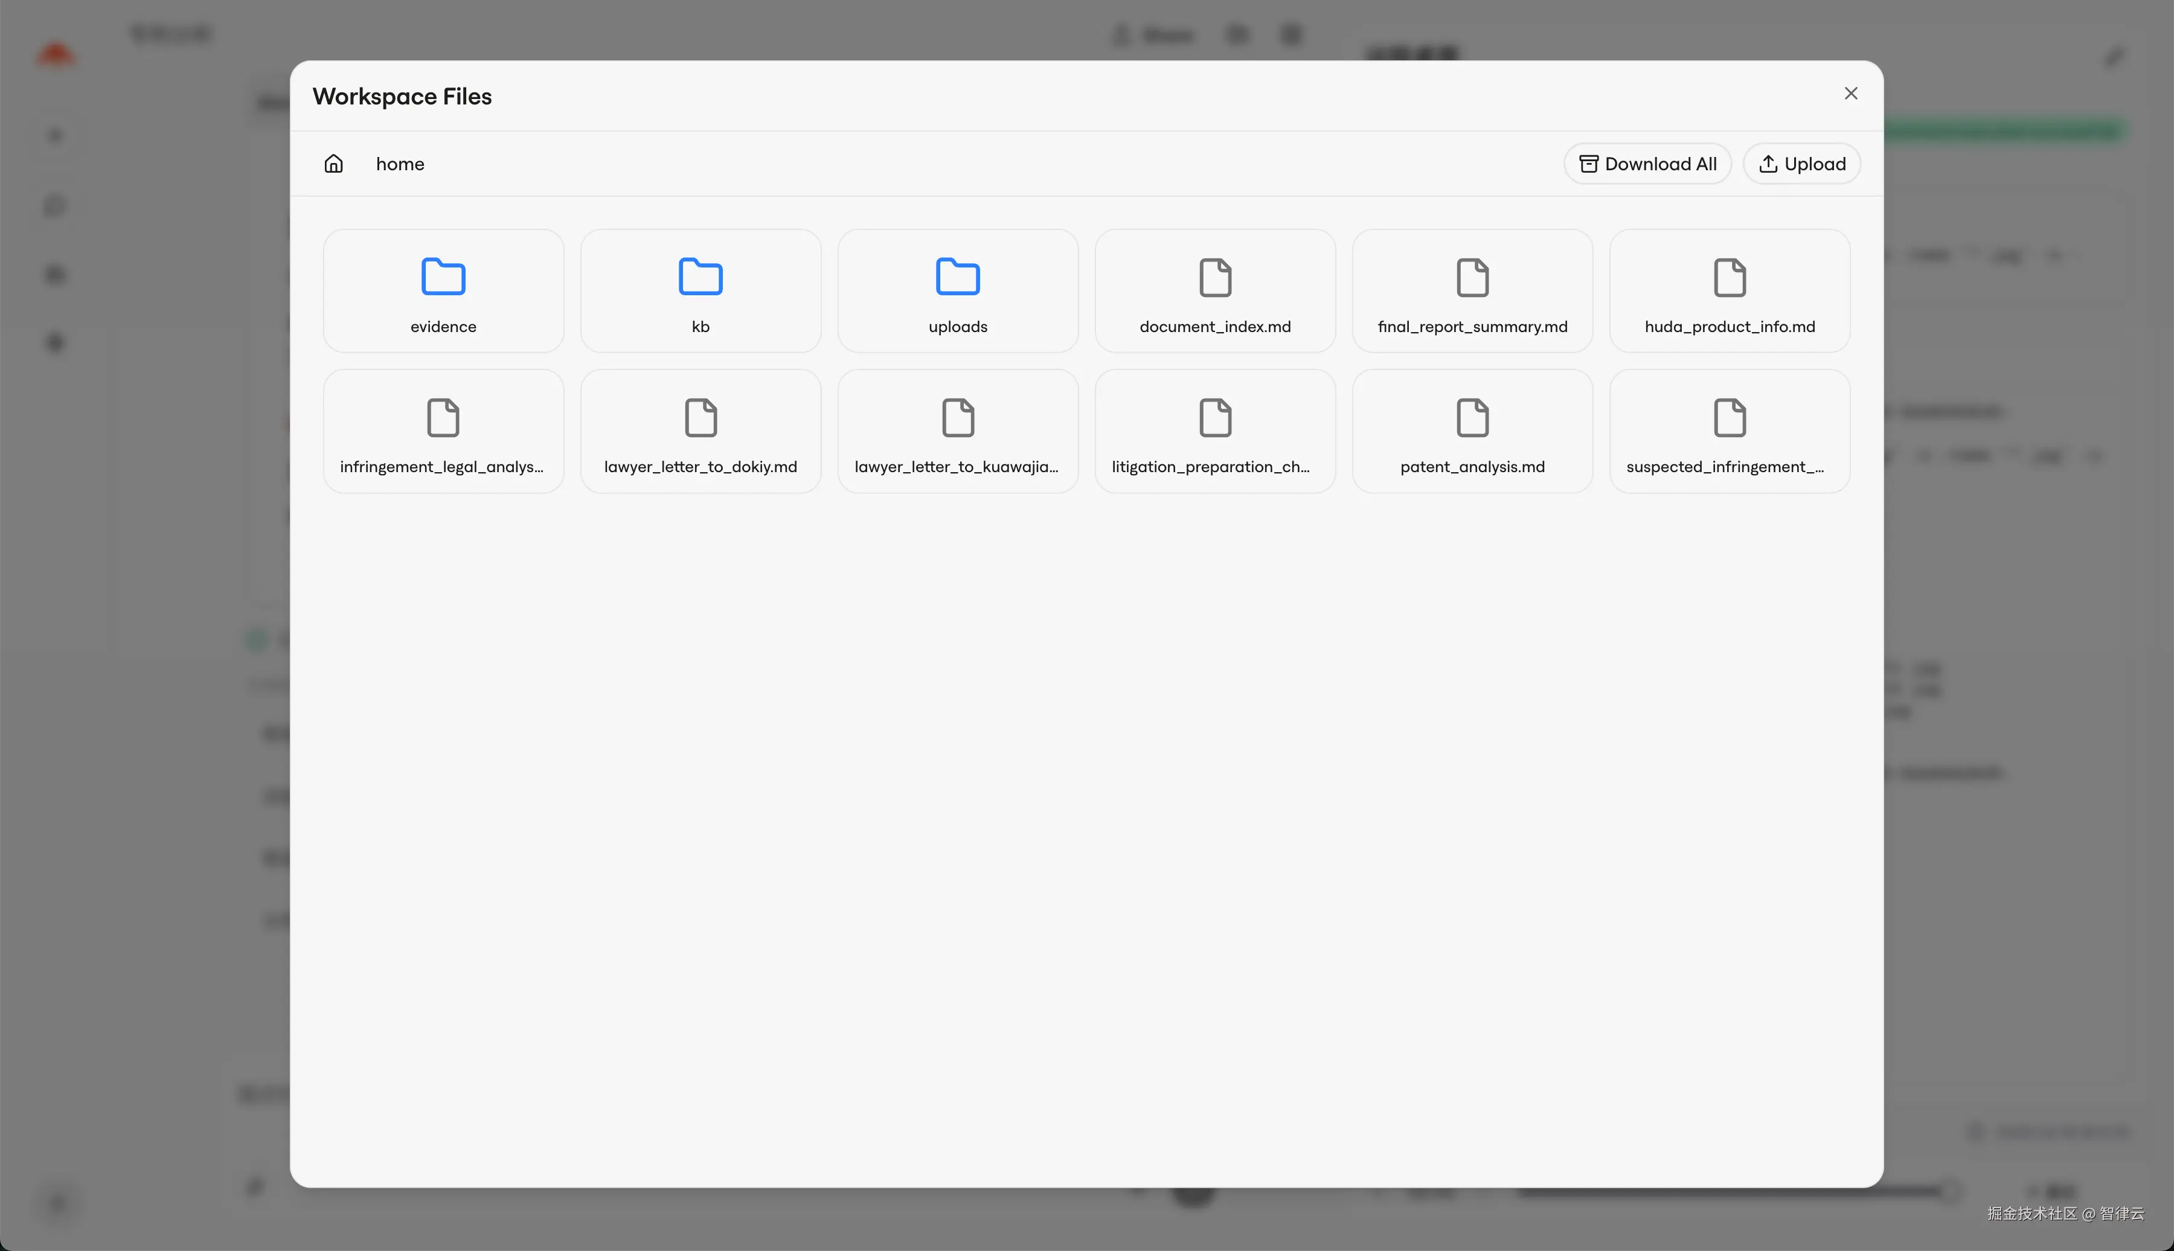Open huda_product_info.md file
This screenshot has height=1251, width=2174.
[x=1729, y=290]
